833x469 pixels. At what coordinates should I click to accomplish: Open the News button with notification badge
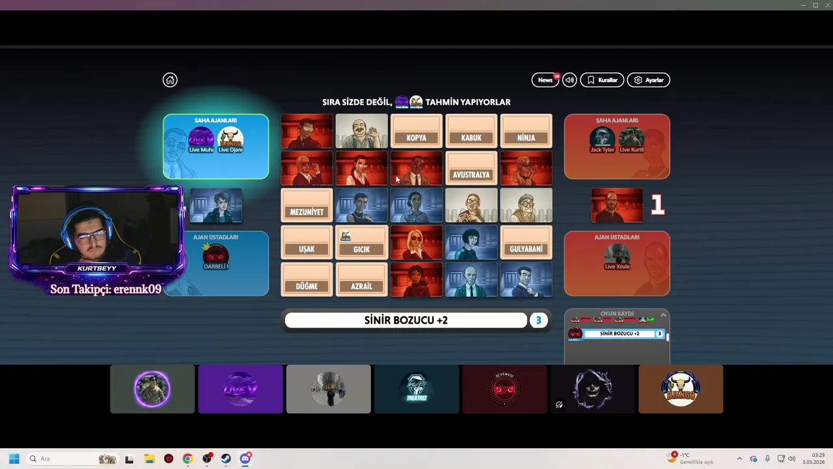(545, 80)
